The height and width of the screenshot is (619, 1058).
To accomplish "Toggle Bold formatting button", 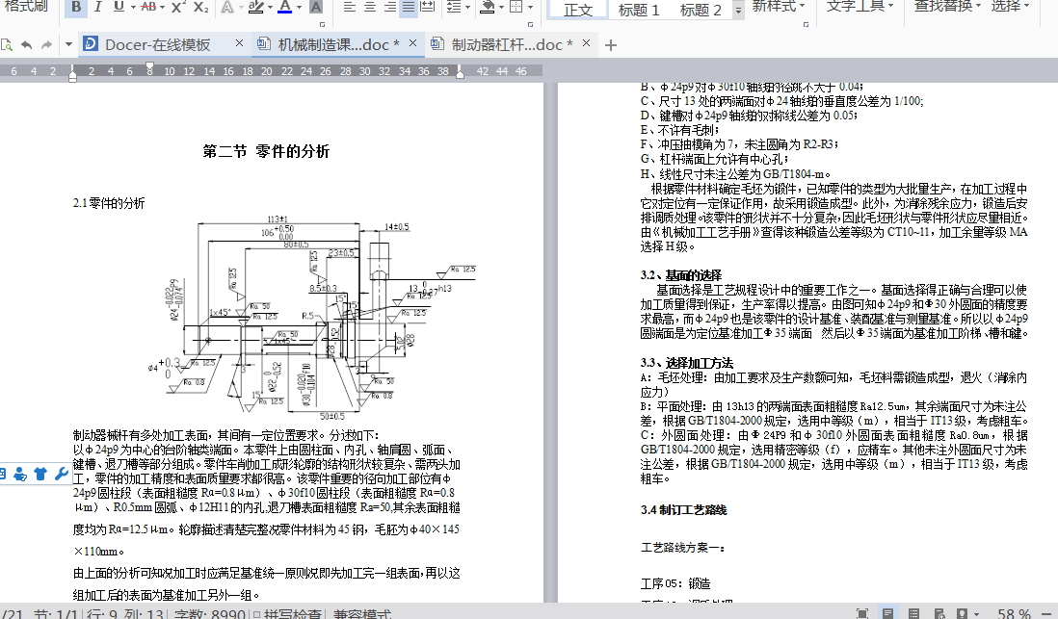I will 76,8.
